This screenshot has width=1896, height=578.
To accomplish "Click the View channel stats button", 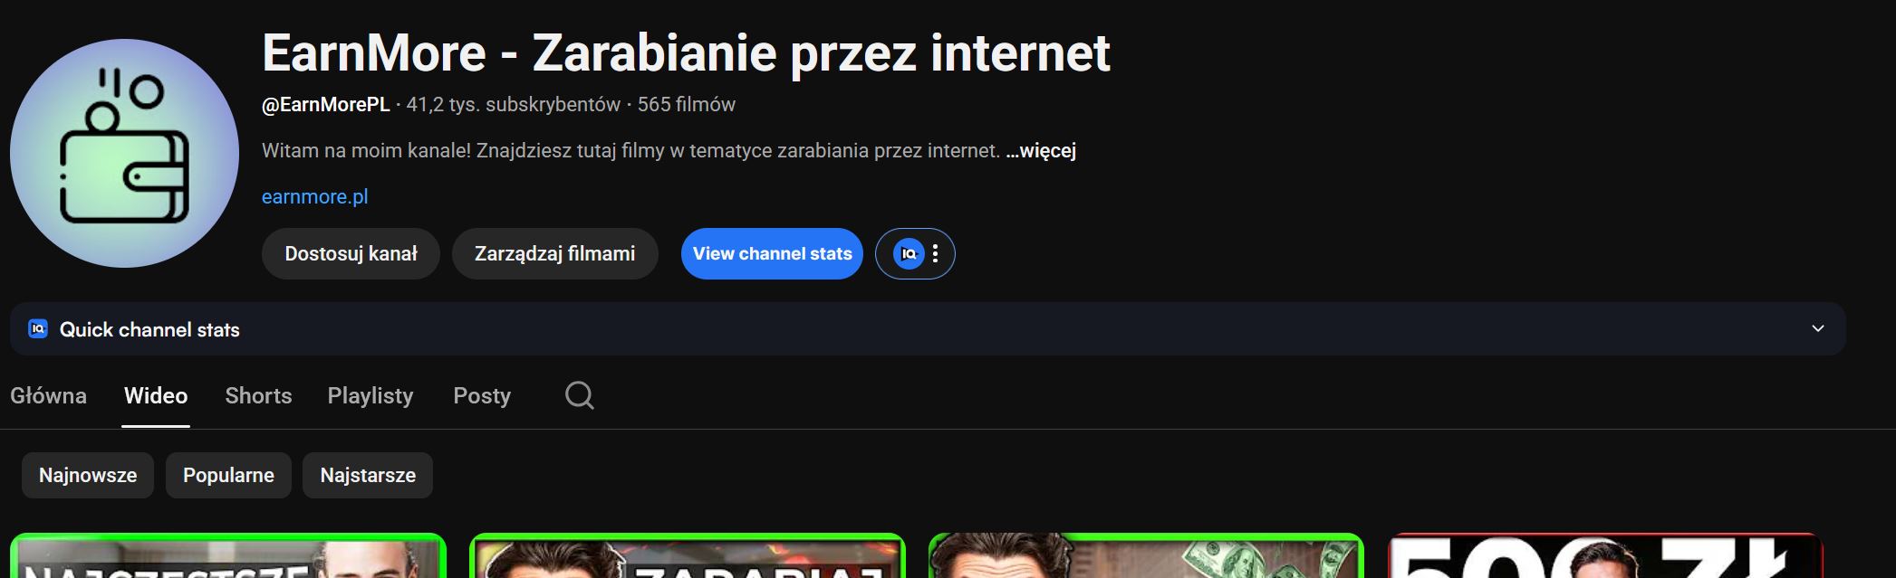I will point(772,254).
